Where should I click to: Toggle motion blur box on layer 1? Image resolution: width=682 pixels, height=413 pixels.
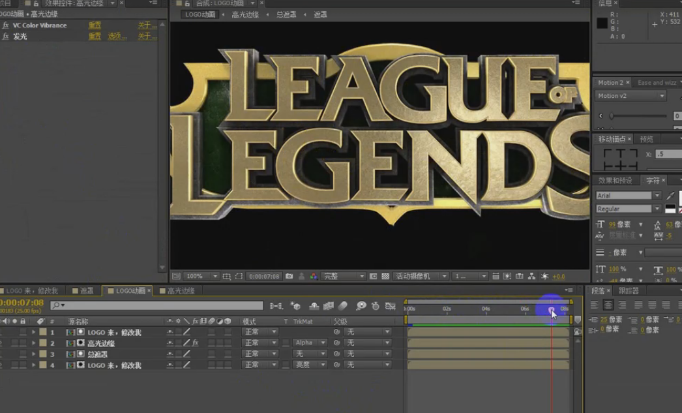click(x=211, y=332)
